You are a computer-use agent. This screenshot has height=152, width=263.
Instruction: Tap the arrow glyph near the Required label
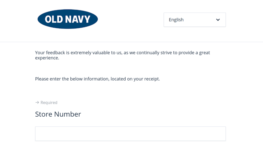point(37,103)
